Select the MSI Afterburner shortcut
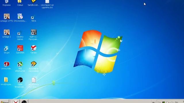 (x=20, y=67)
